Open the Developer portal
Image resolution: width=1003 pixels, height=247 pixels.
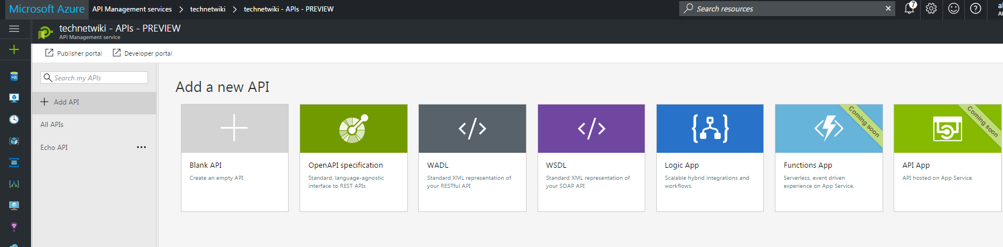[142, 53]
